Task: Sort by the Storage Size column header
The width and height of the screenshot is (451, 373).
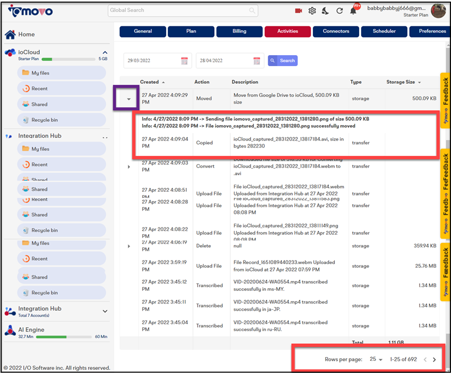Action: [403, 82]
